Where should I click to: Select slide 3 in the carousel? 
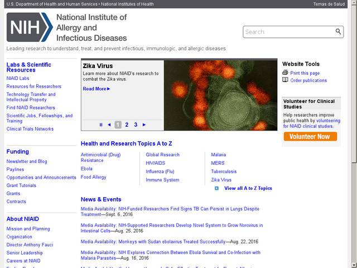(x=136, y=125)
